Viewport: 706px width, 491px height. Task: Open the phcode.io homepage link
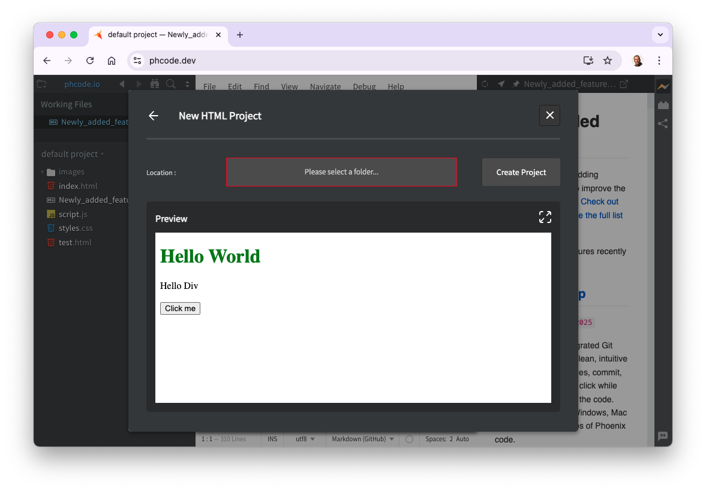(x=82, y=84)
